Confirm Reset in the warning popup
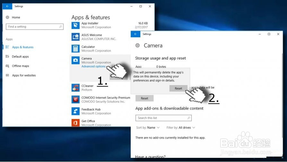Viewport: 287px width, 162px height. point(178,88)
